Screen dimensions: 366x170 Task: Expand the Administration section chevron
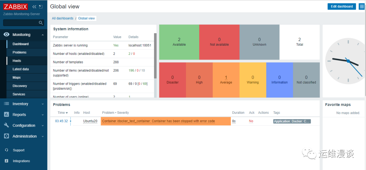click(42, 136)
